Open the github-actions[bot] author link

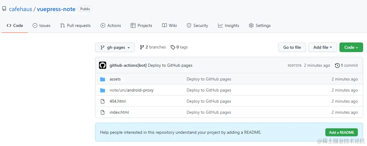[128, 65]
